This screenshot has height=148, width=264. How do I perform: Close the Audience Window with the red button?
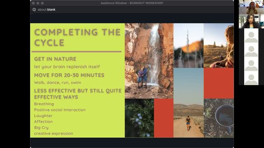pos(33,3)
